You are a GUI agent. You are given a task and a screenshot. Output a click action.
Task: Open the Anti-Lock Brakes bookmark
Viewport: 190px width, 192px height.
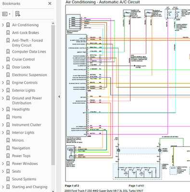point(25,33)
